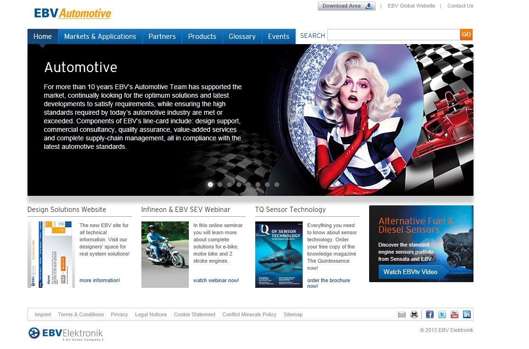Expand the Markets & Applications menu
This screenshot has width=529, height=349.
pos(100,37)
